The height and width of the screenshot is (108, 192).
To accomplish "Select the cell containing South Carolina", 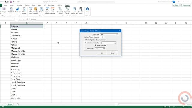I will coord(27,85).
